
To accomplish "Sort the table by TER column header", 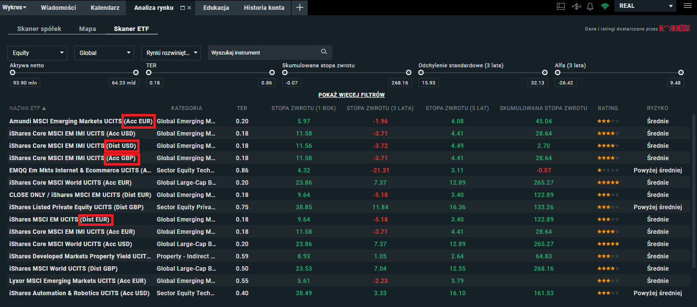I will tap(242, 108).
